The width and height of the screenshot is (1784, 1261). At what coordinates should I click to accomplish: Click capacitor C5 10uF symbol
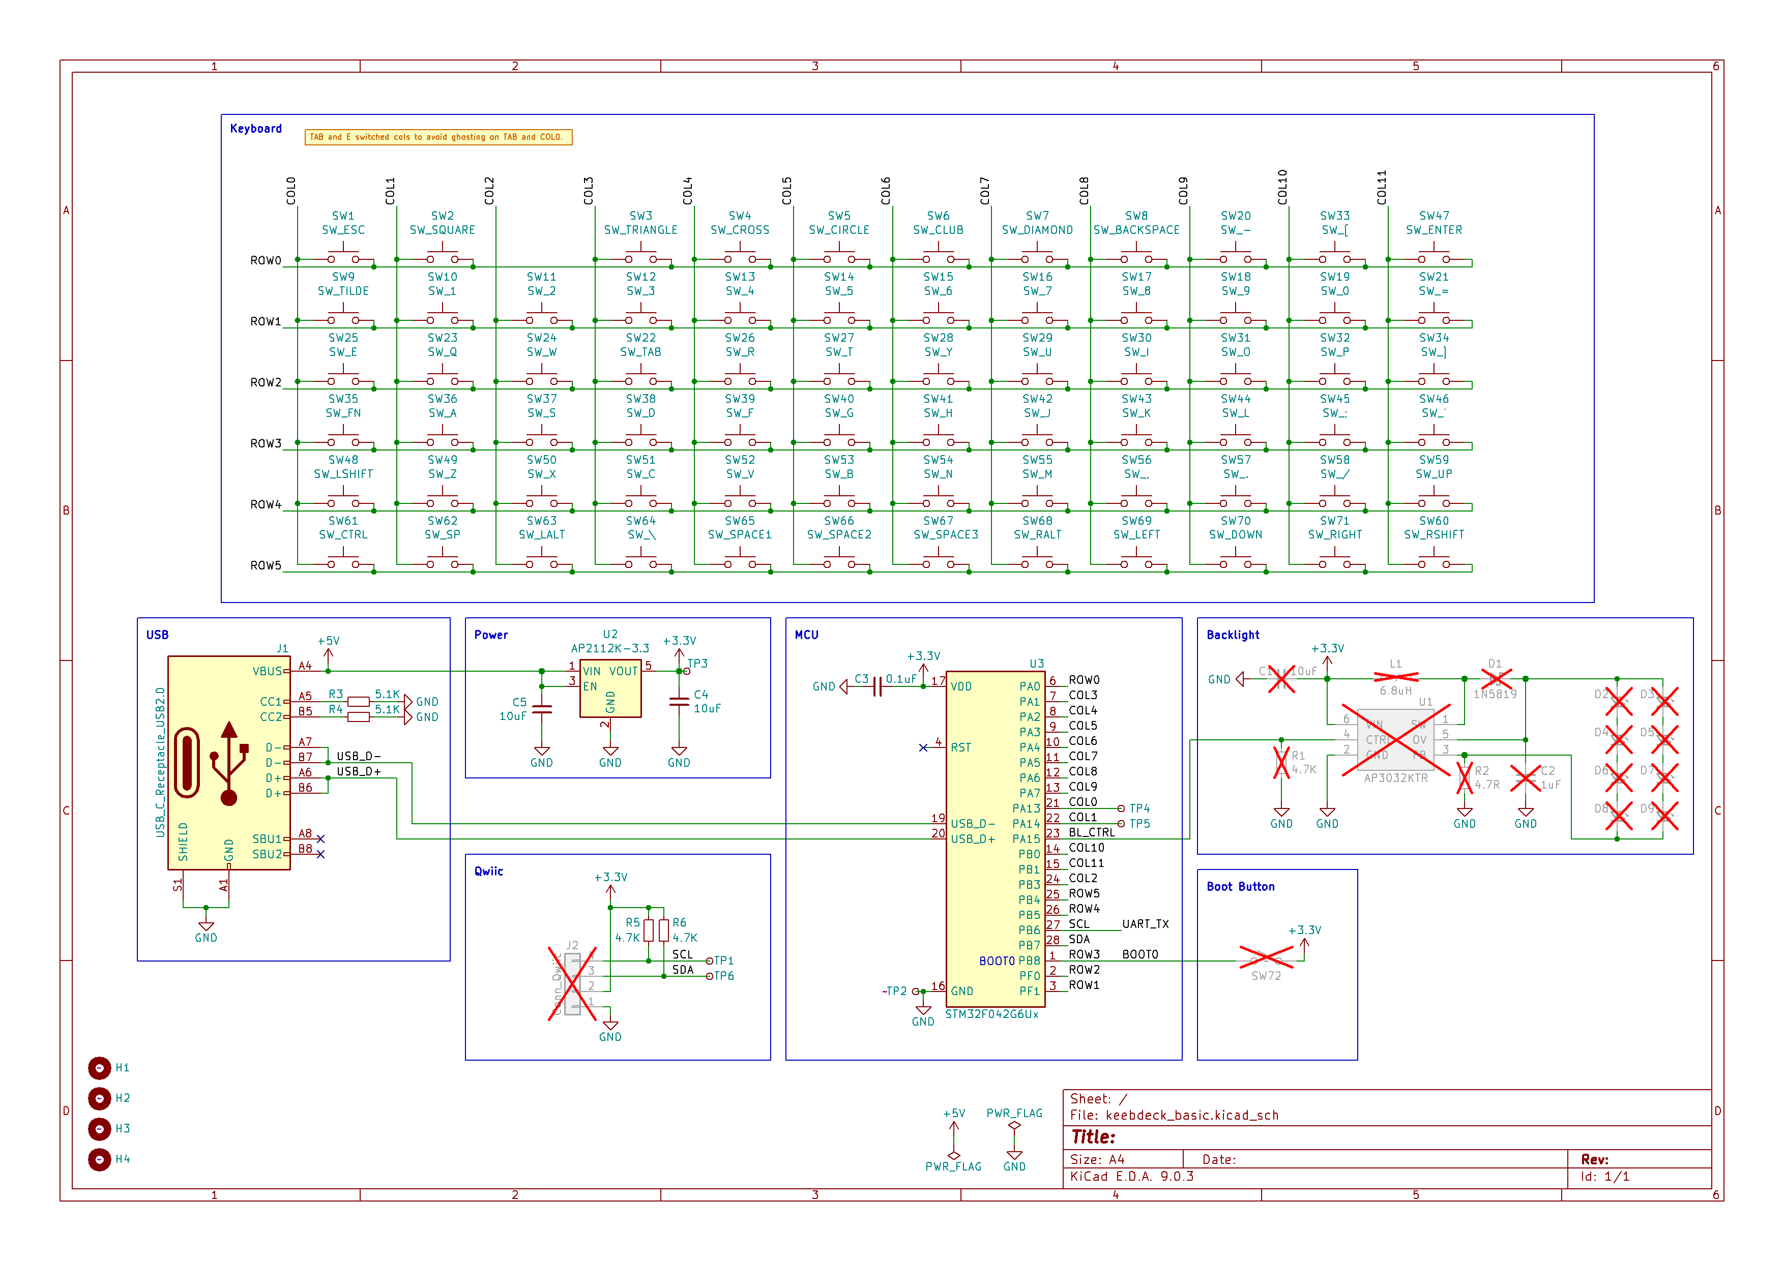click(542, 709)
